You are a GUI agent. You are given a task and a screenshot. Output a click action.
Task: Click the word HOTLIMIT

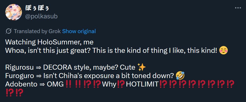click(x=143, y=84)
